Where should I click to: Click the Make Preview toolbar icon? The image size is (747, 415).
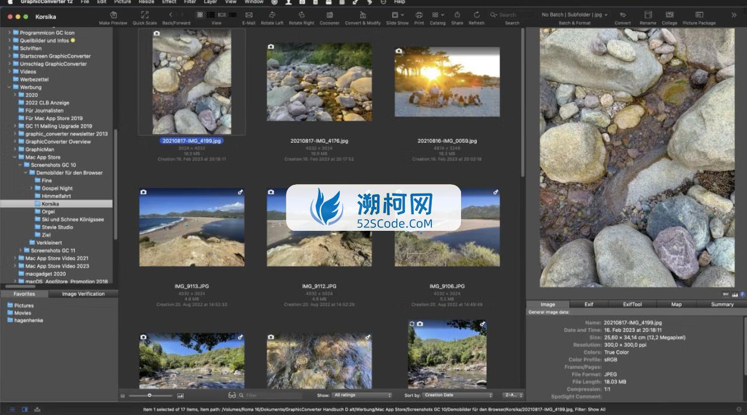(x=113, y=15)
